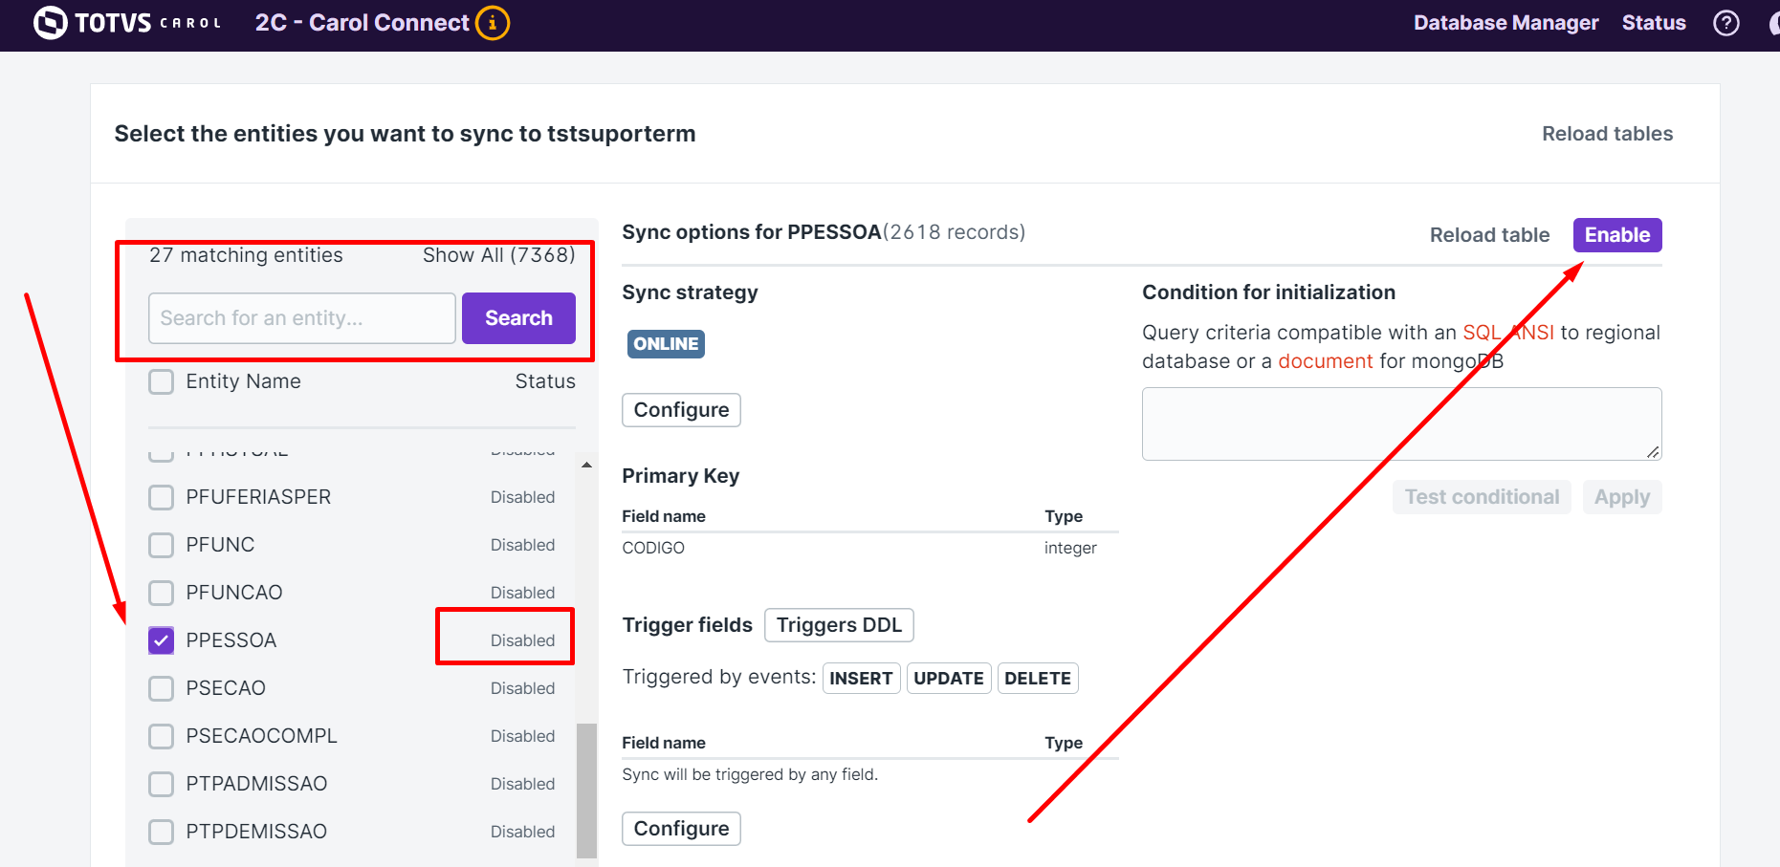Click the Reload tables link
1780x867 pixels.
1606,133
